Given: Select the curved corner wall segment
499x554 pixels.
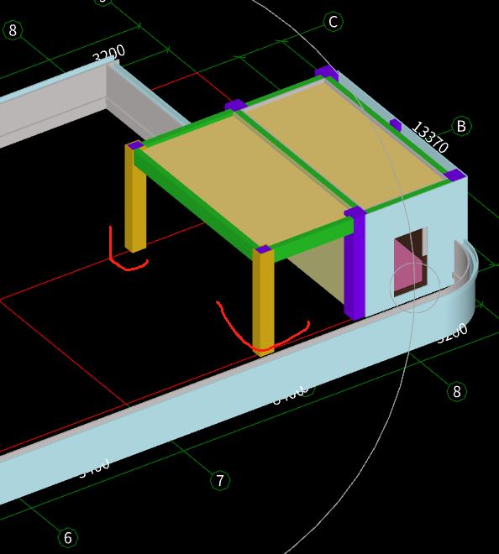Looking at the screenshot, I should 465,283.
